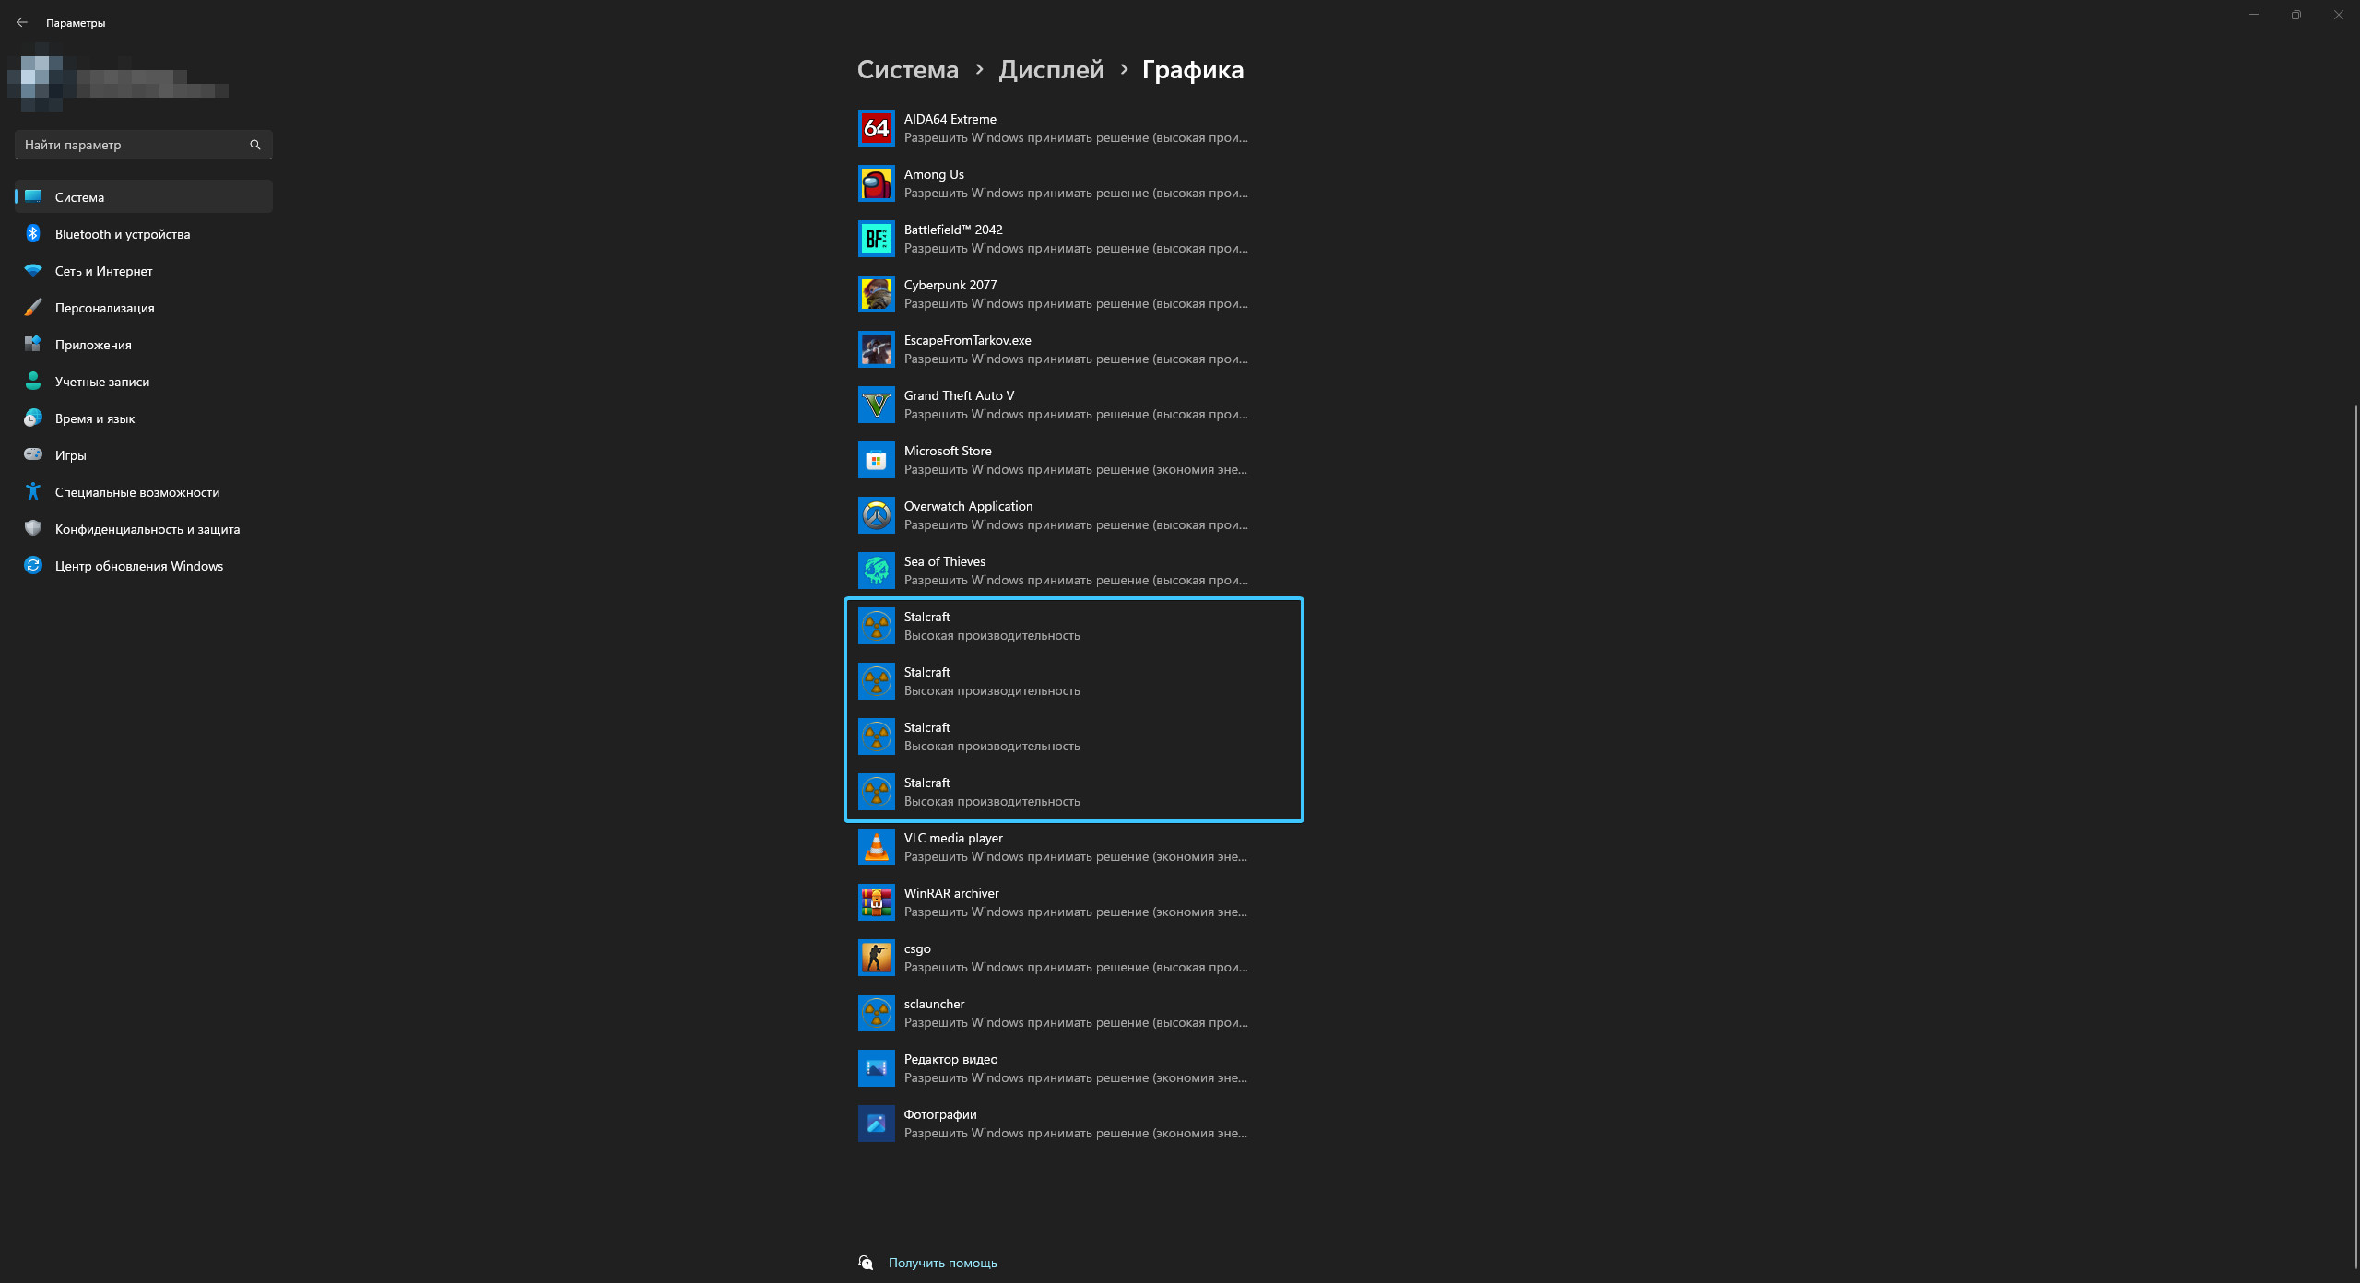Select the VLC media player cone icon
This screenshot has height=1283, width=2360.
pos(876,847)
